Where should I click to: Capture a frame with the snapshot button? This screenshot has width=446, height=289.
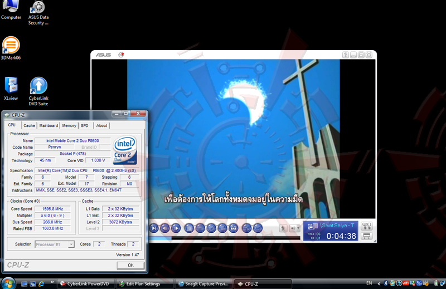pyautogui.click(x=234, y=228)
